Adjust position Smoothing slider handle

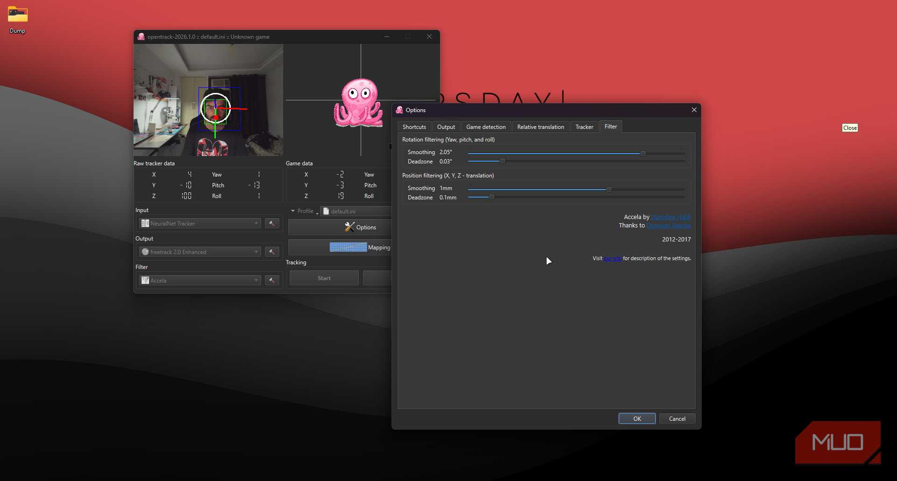tap(609, 189)
